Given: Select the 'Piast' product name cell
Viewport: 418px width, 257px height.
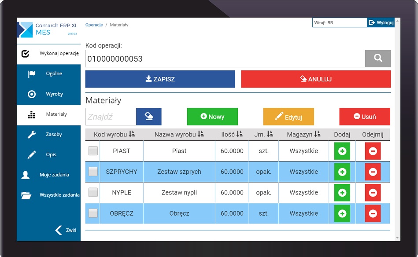Looking at the screenshot, I should pos(179,151).
